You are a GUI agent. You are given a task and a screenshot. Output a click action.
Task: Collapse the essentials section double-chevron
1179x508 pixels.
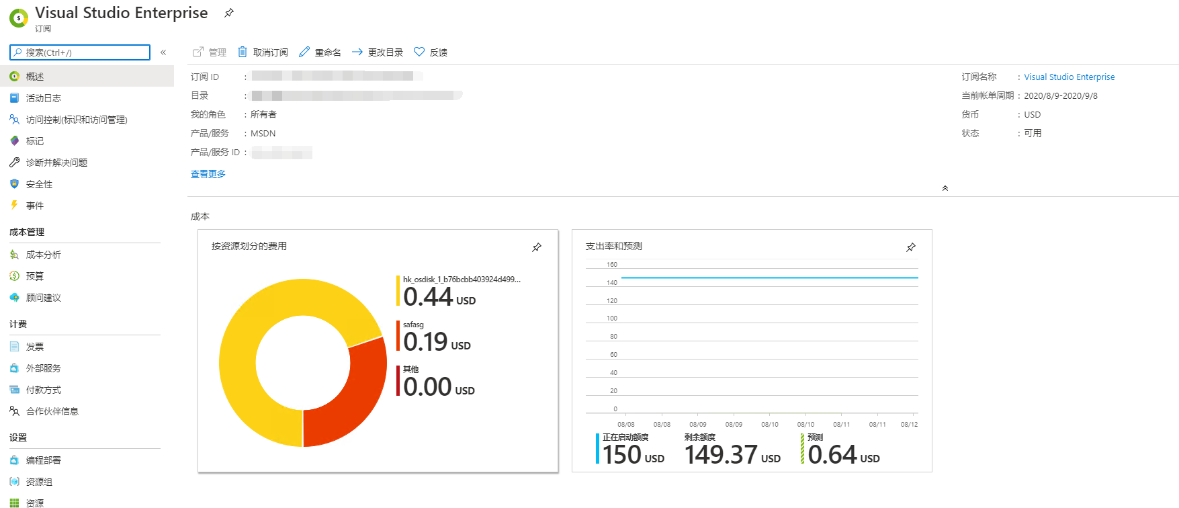tap(945, 188)
